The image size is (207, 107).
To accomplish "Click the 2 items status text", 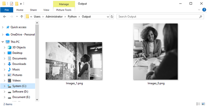I will pyautogui.click(x=8, y=104).
